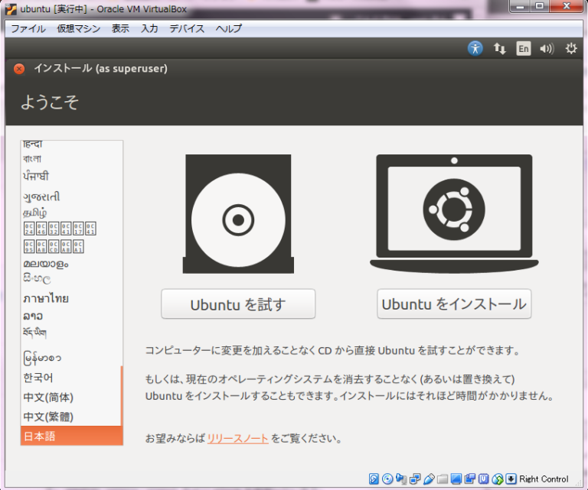Open the ファイル menu
Image resolution: width=588 pixels, height=490 pixels.
point(28,28)
